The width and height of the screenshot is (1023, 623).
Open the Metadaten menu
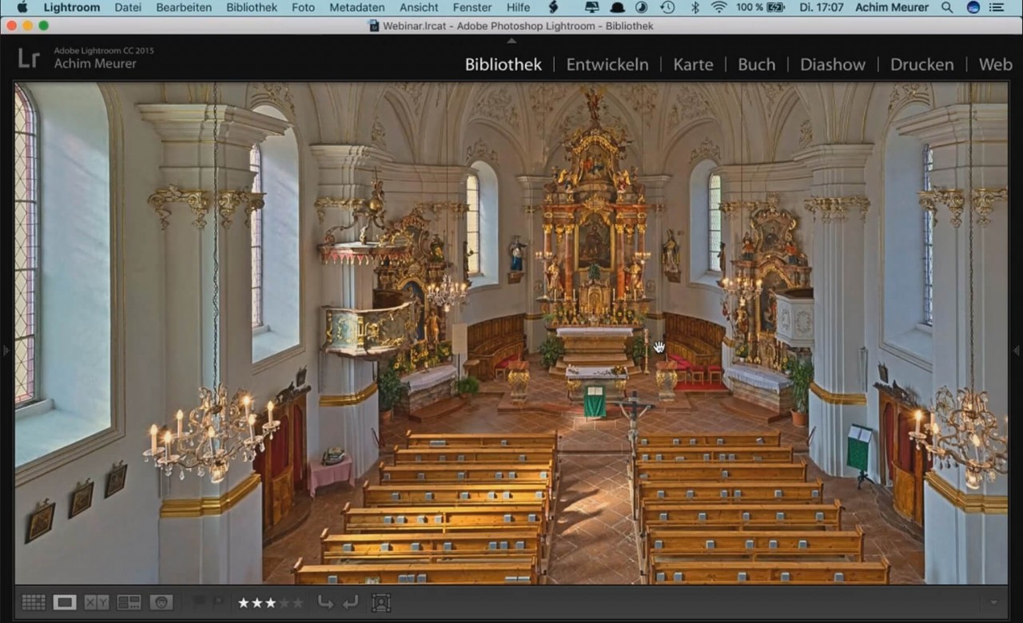[x=356, y=7]
